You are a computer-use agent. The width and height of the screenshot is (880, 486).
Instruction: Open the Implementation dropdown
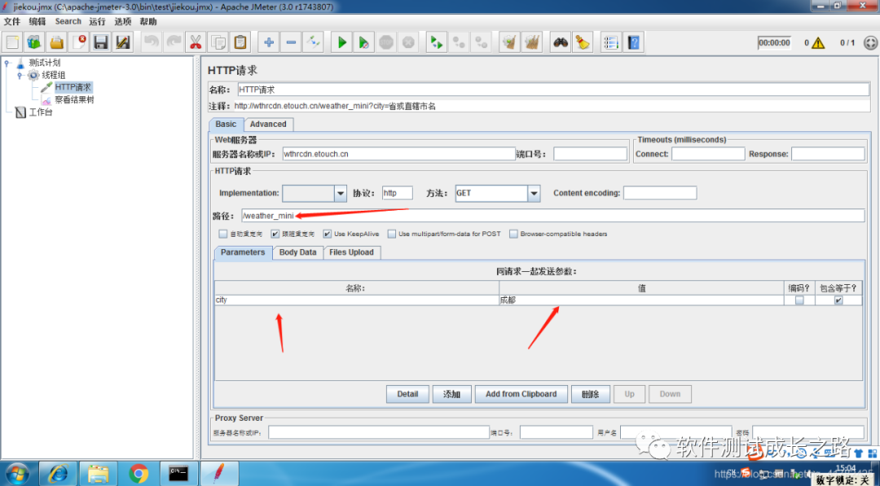(341, 194)
